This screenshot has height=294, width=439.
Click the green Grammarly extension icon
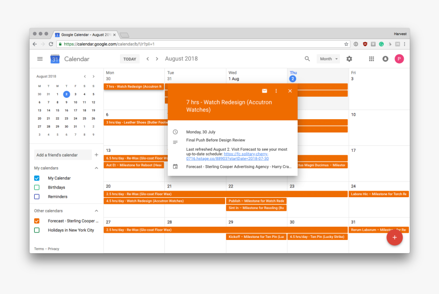pos(381,44)
